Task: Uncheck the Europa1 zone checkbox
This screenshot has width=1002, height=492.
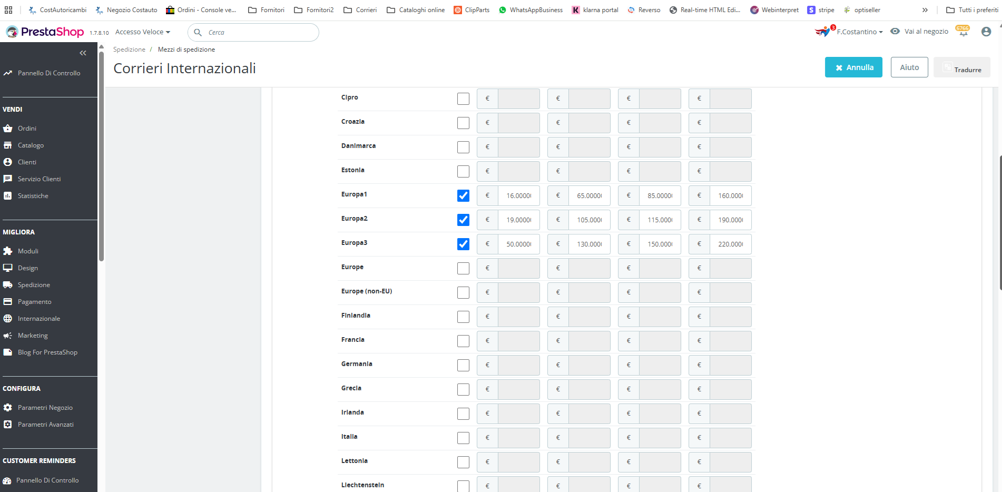Action: click(x=463, y=195)
